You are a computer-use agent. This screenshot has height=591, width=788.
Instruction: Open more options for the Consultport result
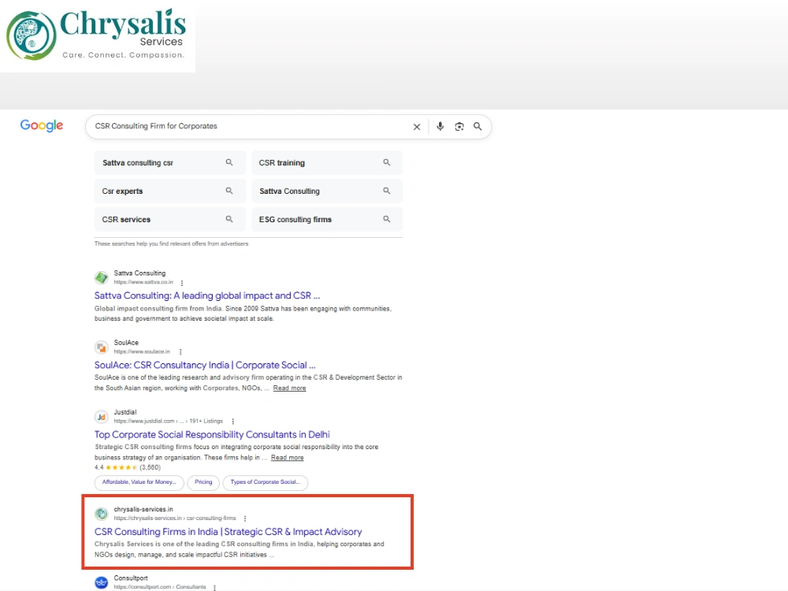(214, 587)
